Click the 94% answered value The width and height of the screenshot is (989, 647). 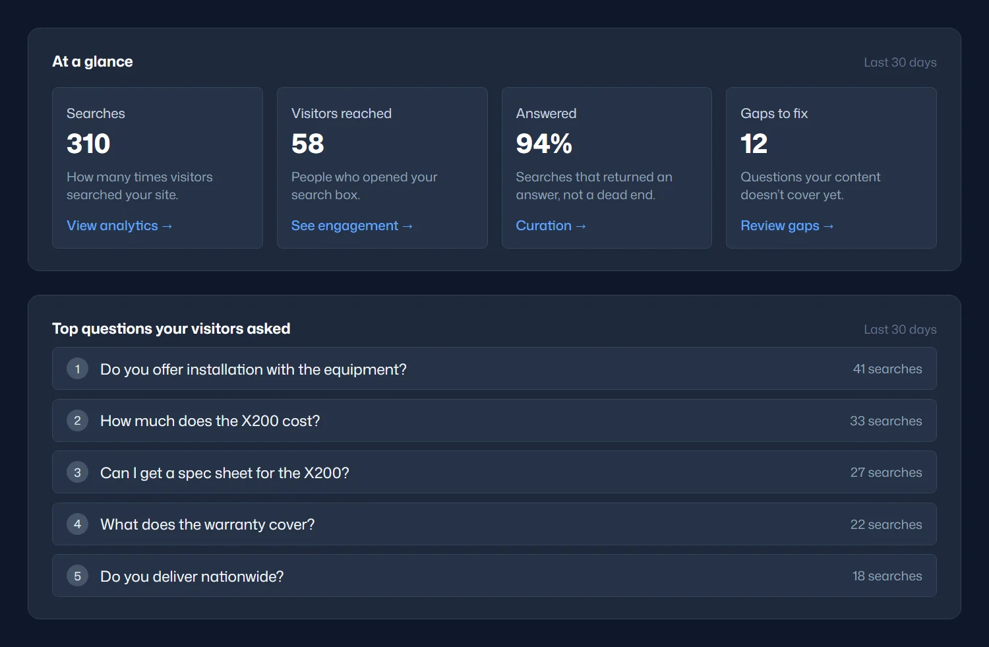544,144
